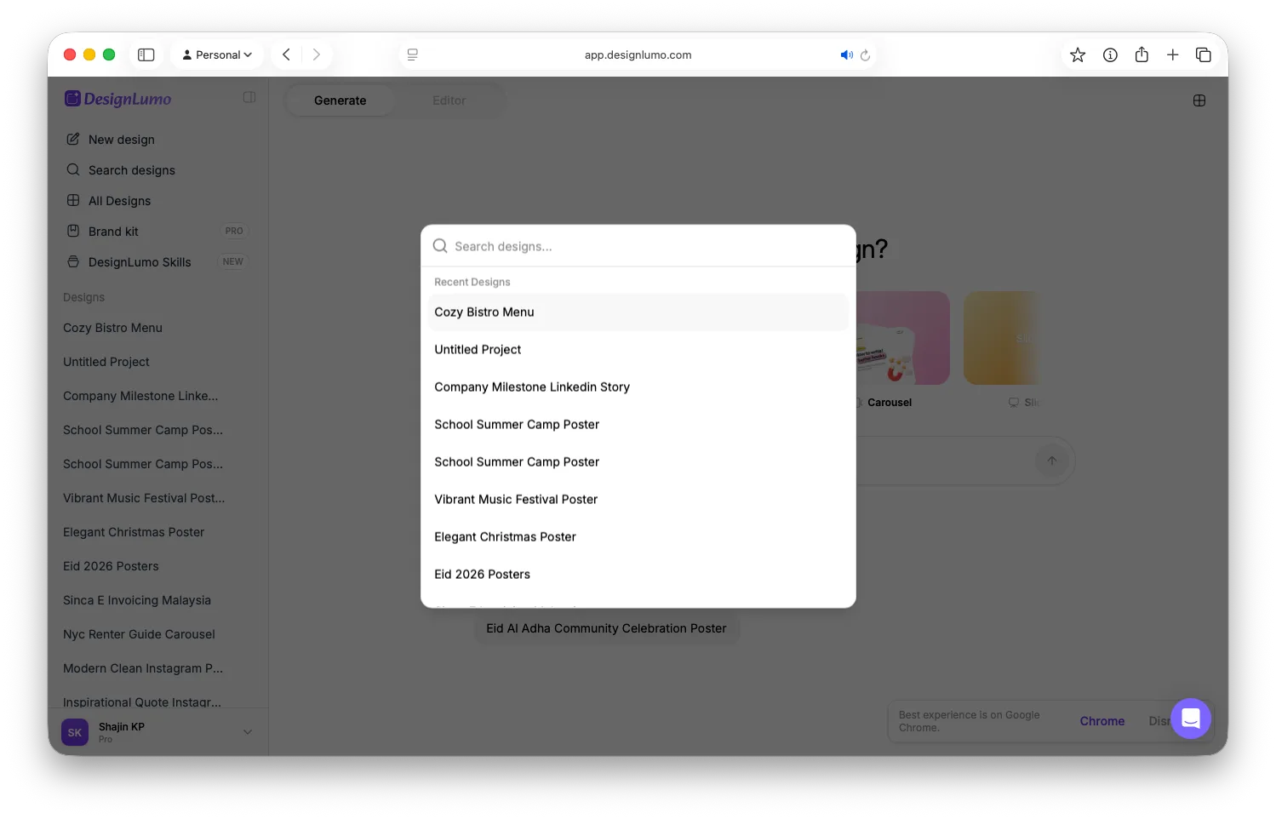The image size is (1276, 819).
Task: Click the share icon in browser toolbar
Action: (x=1142, y=54)
